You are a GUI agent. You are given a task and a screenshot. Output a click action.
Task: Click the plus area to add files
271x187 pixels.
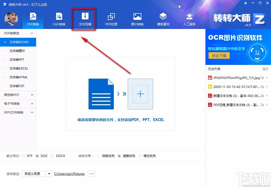140,94
